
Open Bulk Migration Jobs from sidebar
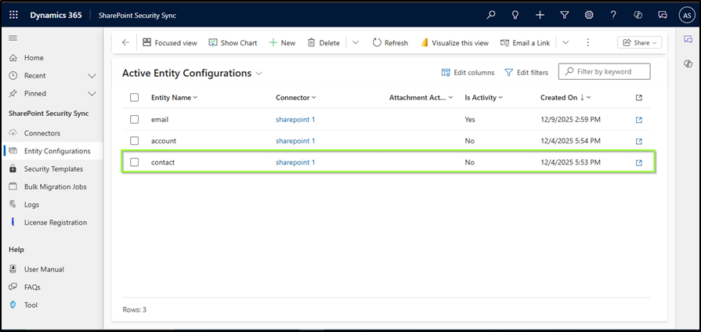[55, 186]
